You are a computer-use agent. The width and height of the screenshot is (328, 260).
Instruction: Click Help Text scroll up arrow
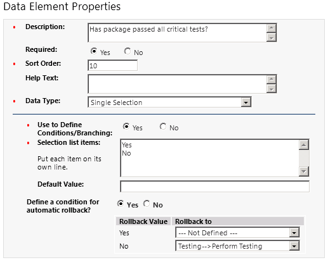click(271, 80)
